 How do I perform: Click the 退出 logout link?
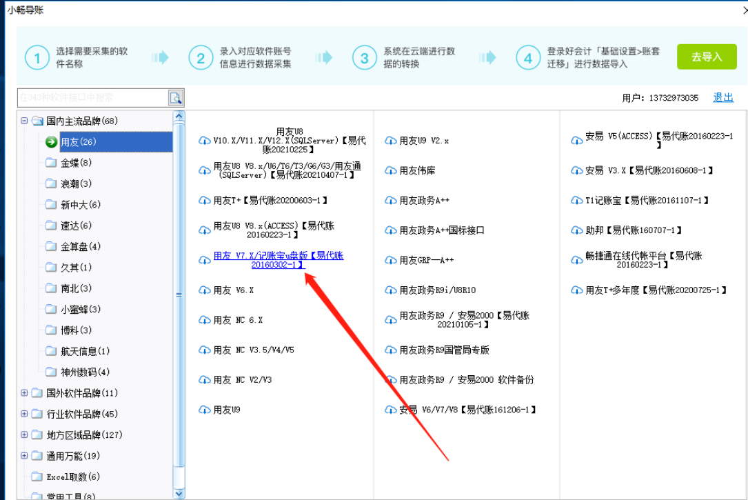coord(722,97)
